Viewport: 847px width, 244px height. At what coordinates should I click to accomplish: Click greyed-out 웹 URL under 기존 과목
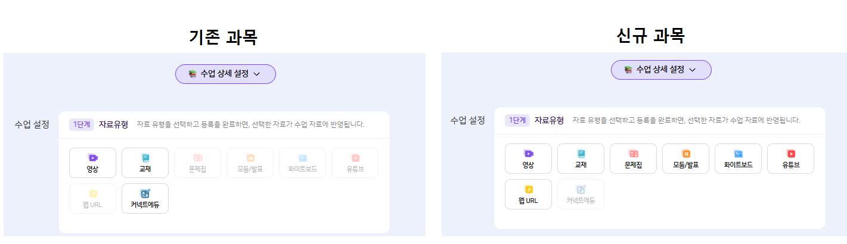coord(92,198)
